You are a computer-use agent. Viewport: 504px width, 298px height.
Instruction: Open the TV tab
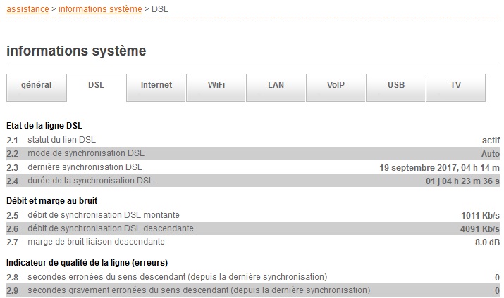point(455,85)
